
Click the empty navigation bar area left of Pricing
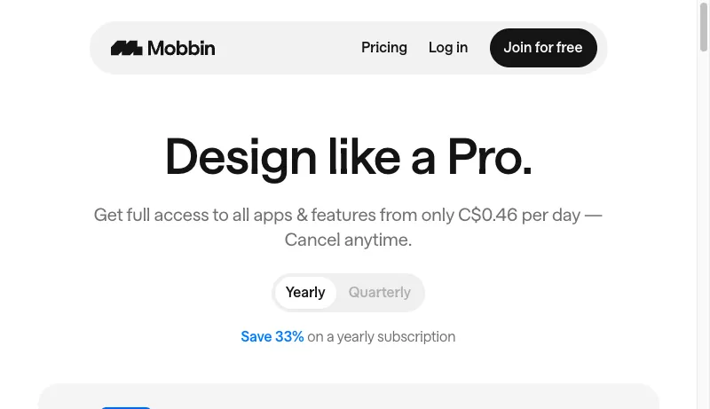(284, 48)
